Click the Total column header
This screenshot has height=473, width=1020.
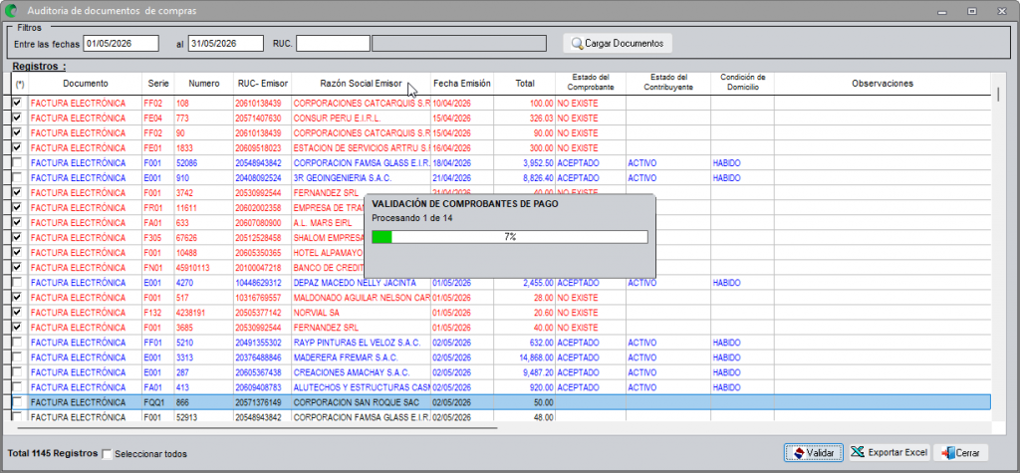(524, 84)
